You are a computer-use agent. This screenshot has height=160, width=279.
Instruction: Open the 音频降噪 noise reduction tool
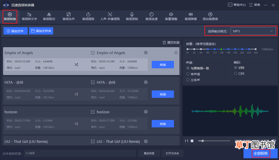[x=191, y=17]
